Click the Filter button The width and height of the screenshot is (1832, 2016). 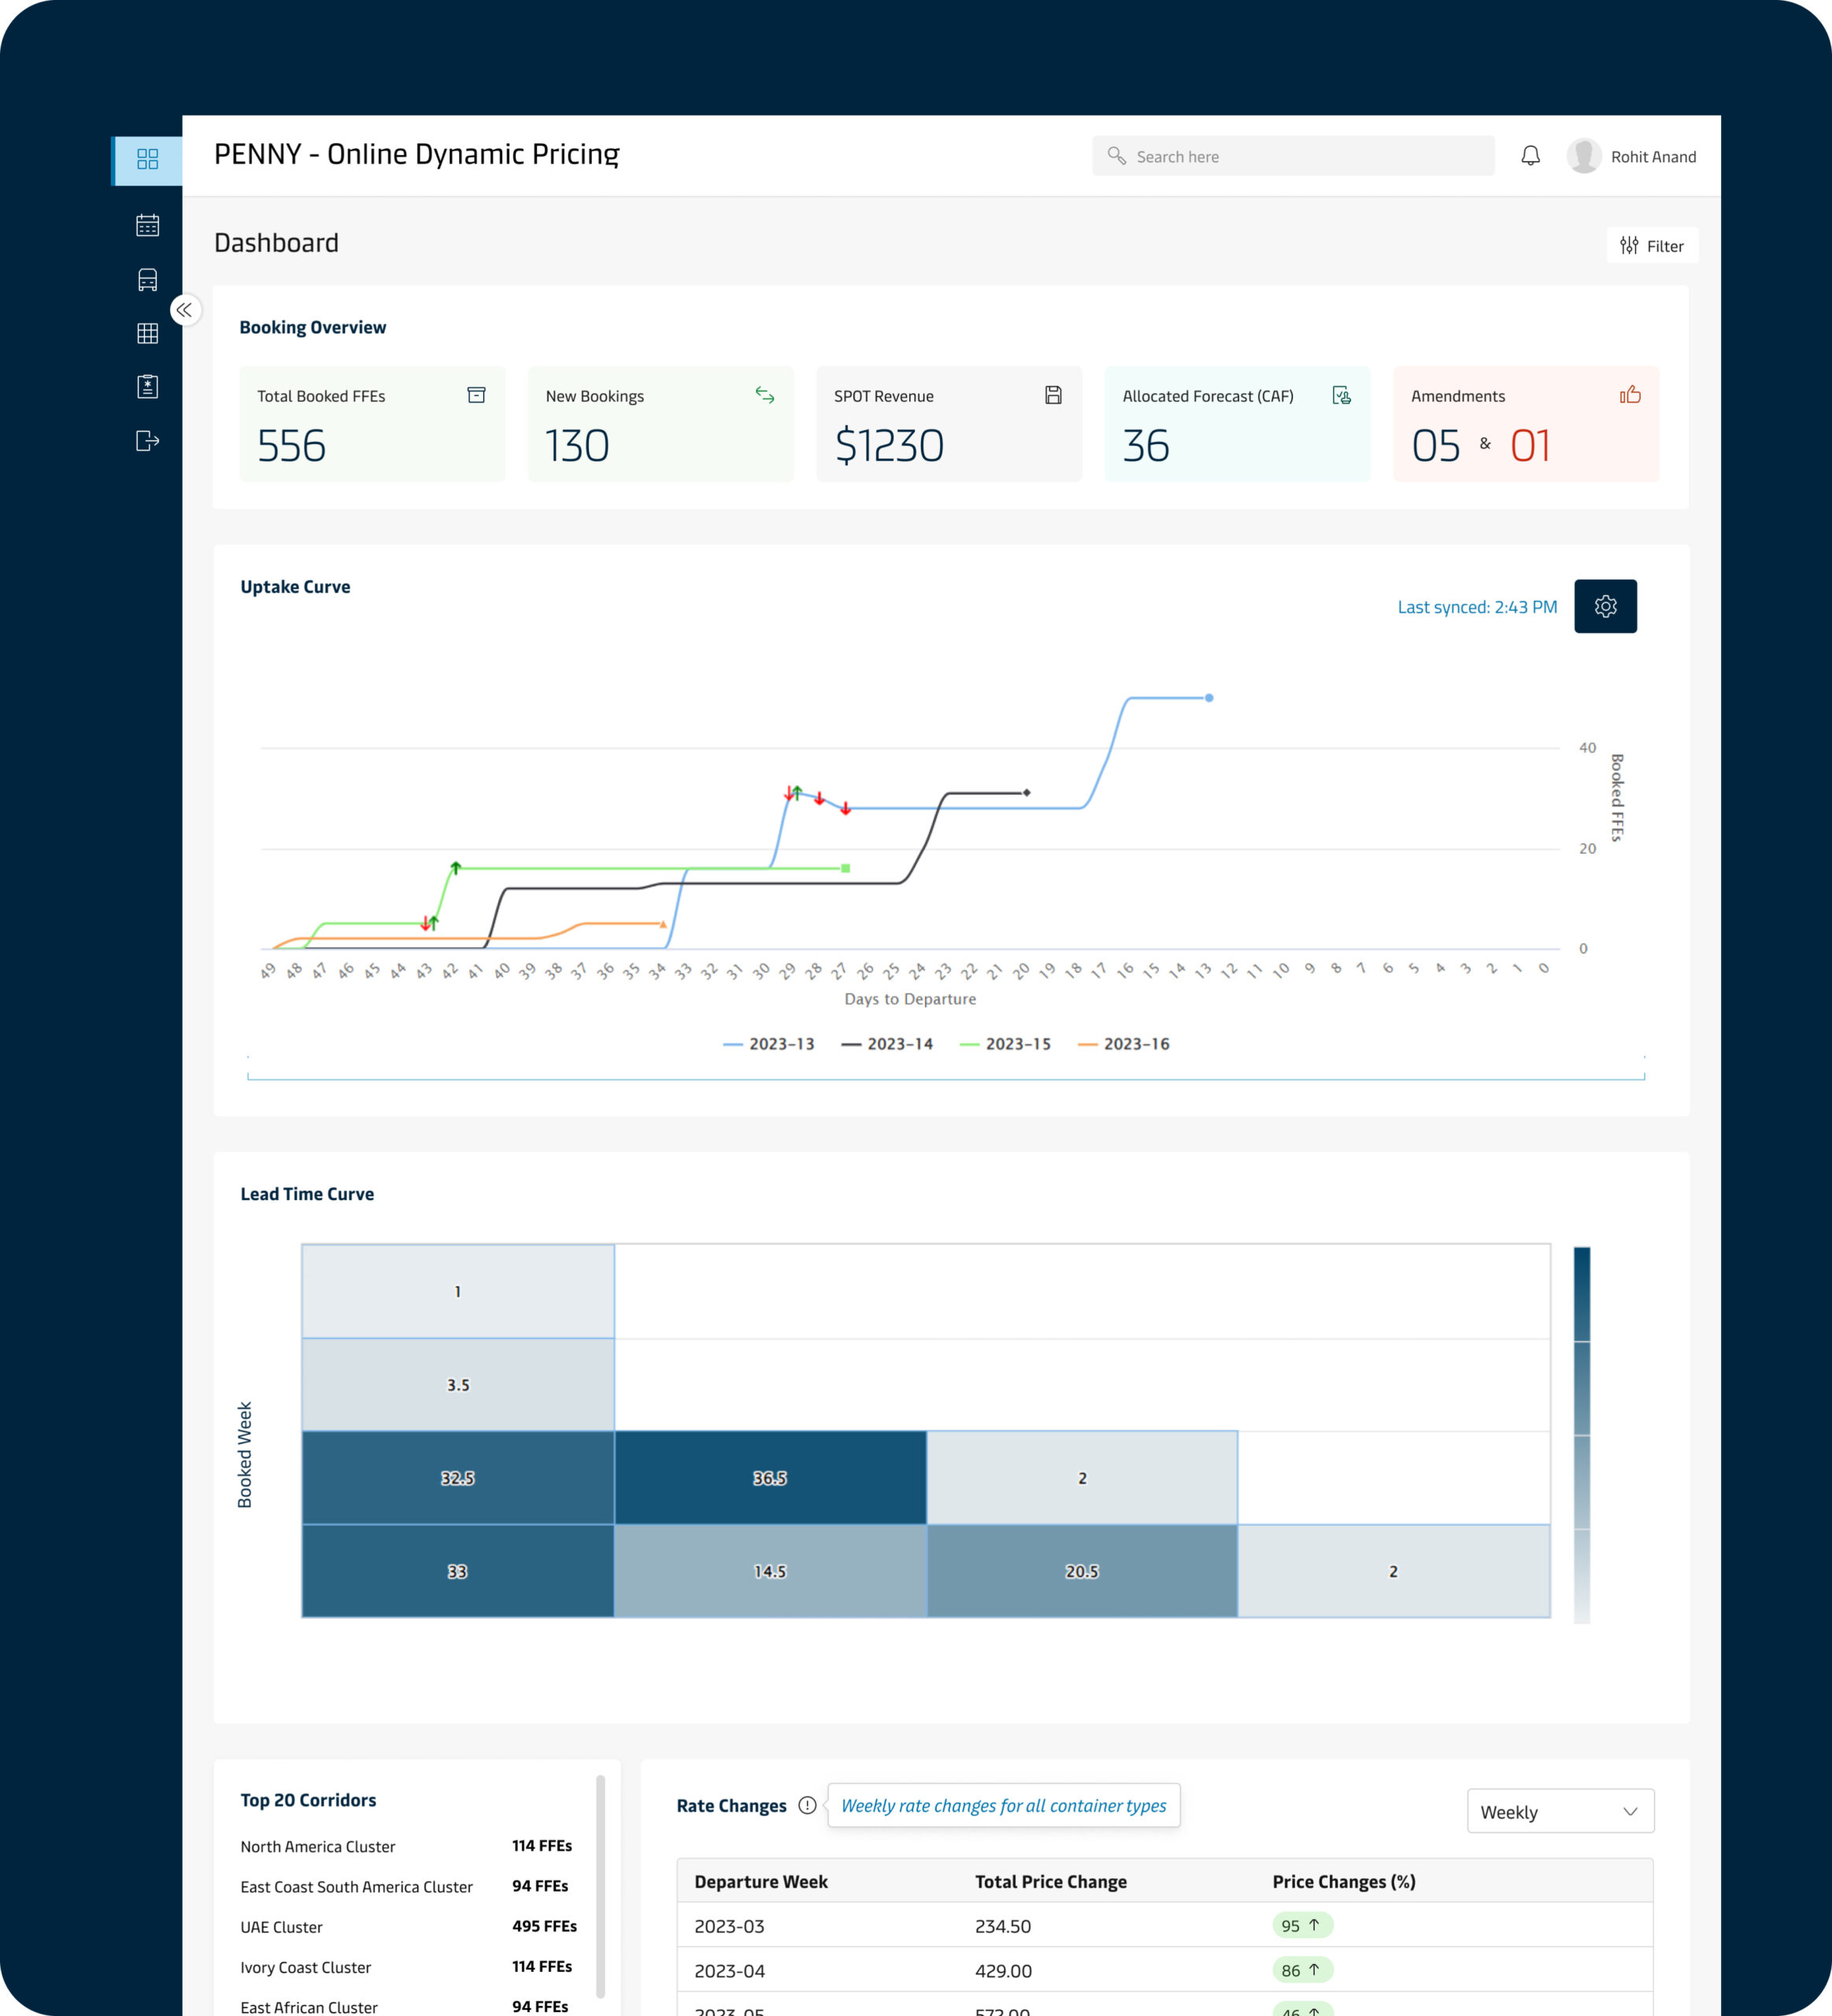click(x=1652, y=246)
